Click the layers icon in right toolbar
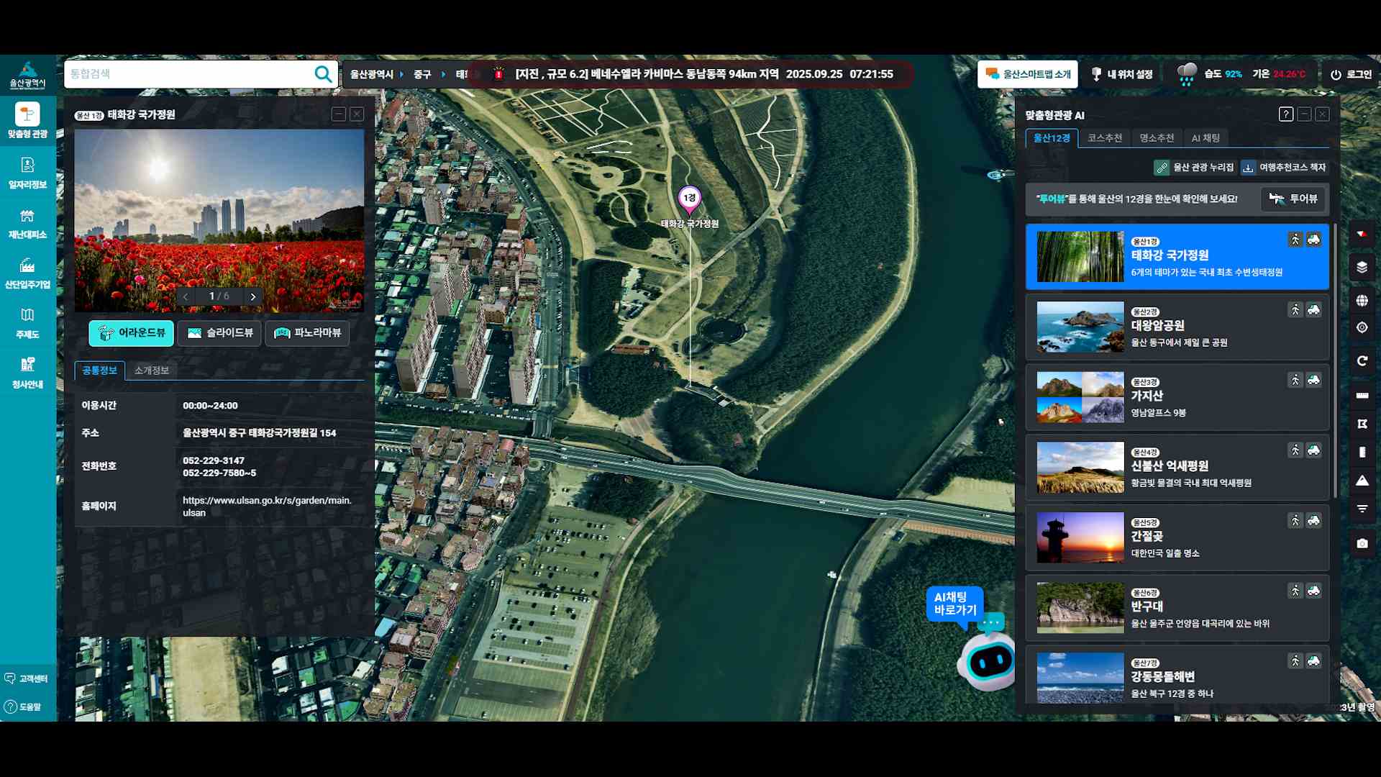 [x=1362, y=267]
